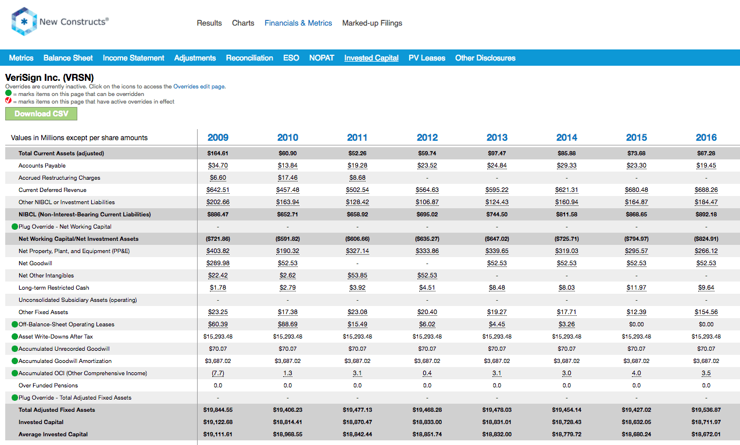
Task: Click 2010 Accumulated Goodwill Amortization $3,687.02
Action: point(288,361)
